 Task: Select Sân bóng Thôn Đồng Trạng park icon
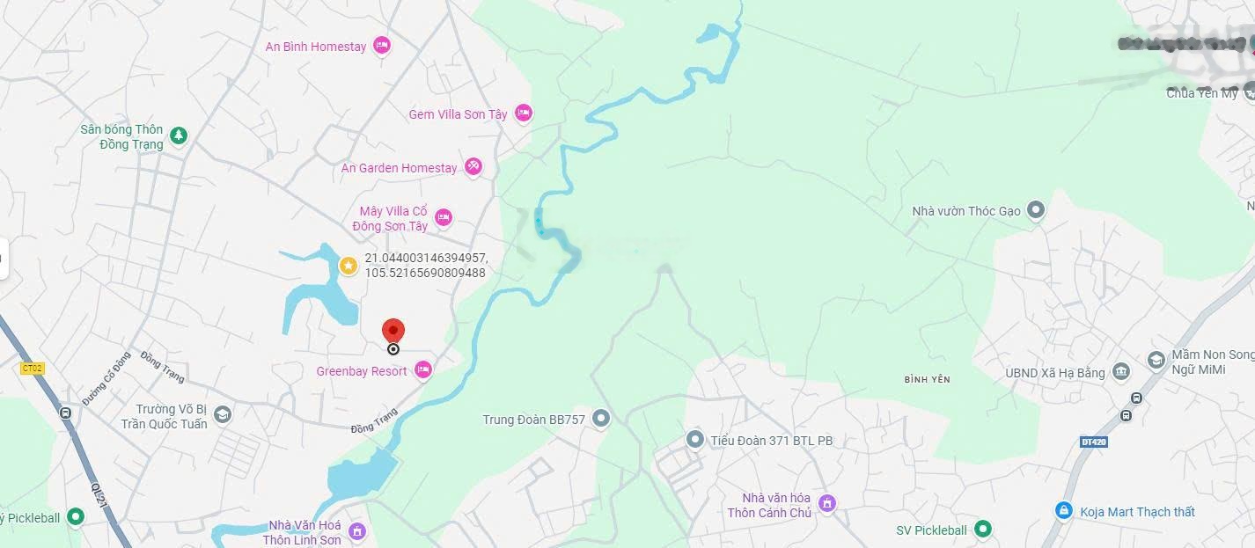179,135
